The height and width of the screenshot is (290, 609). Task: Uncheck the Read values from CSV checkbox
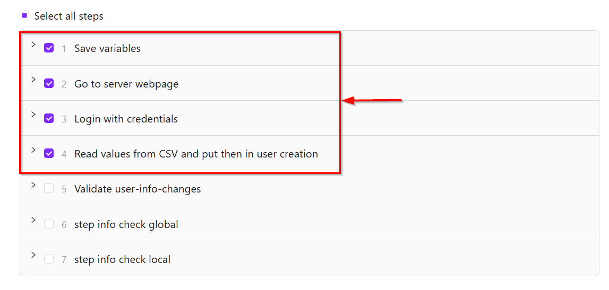click(x=49, y=153)
